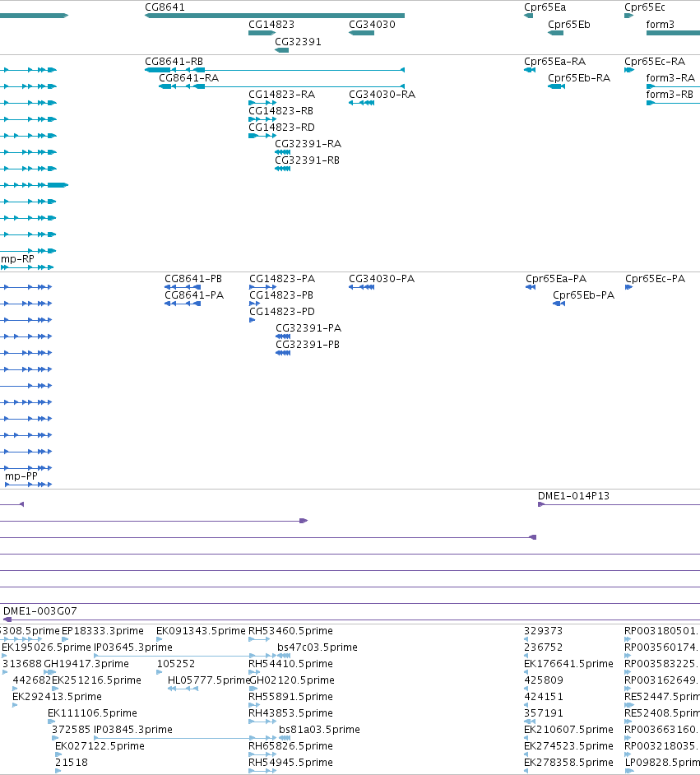Viewport: 700px width, 775px height.
Task: Click the EP18333.3prime EST label
Action: (x=103, y=631)
